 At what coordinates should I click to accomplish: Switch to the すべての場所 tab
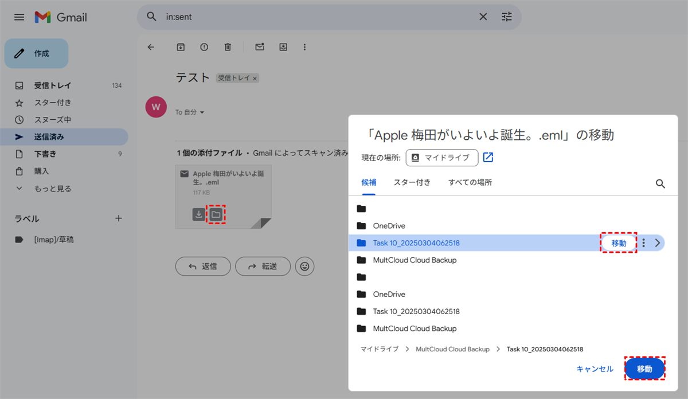click(470, 182)
